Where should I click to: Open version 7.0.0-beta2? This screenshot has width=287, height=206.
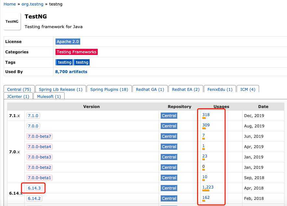39,167
